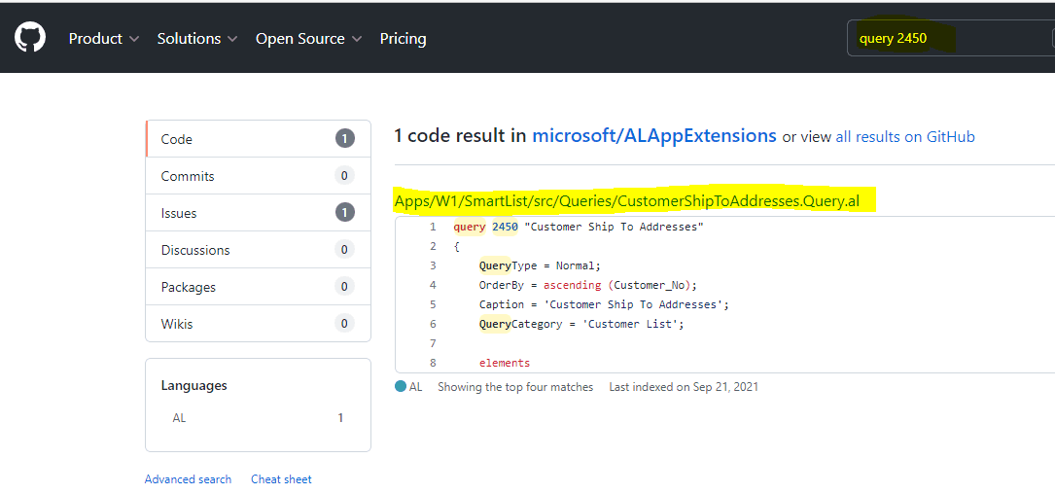The height and width of the screenshot is (494, 1055).
Task: Select the Wikis results filter
Action: point(259,324)
